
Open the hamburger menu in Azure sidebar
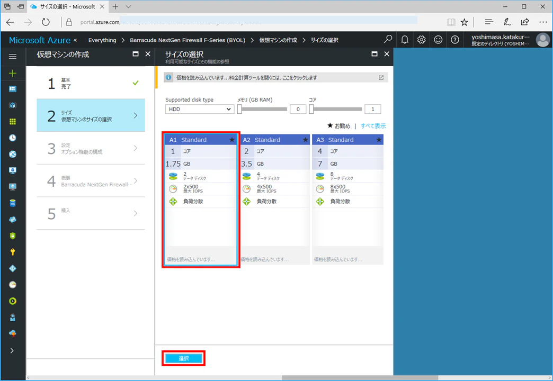pyautogui.click(x=13, y=57)
